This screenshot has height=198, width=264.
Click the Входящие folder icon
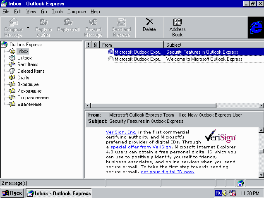pos(12,84)
